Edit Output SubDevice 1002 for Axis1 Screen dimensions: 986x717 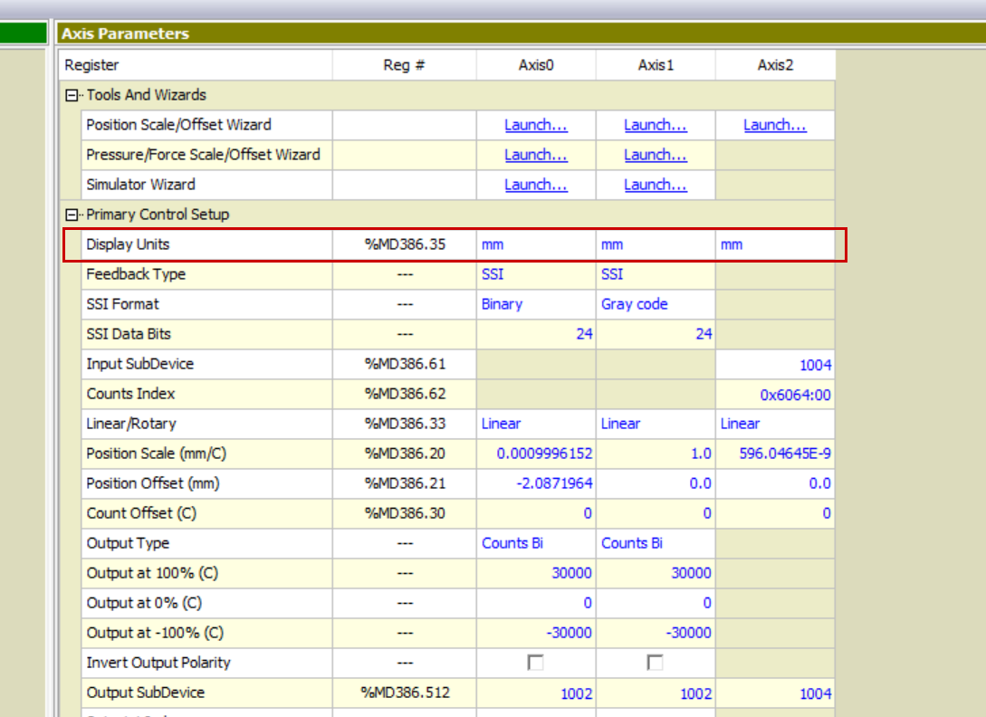click(656, 693)
